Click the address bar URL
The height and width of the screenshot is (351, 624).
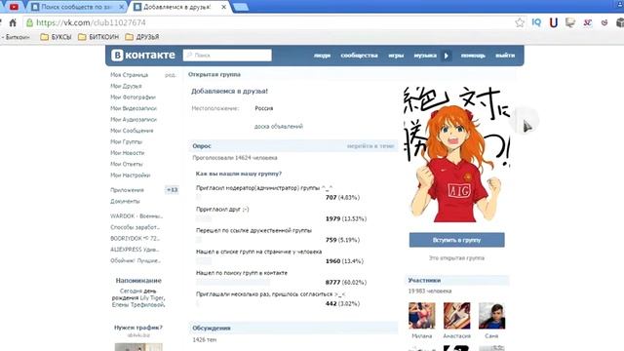tap(91, 22)
